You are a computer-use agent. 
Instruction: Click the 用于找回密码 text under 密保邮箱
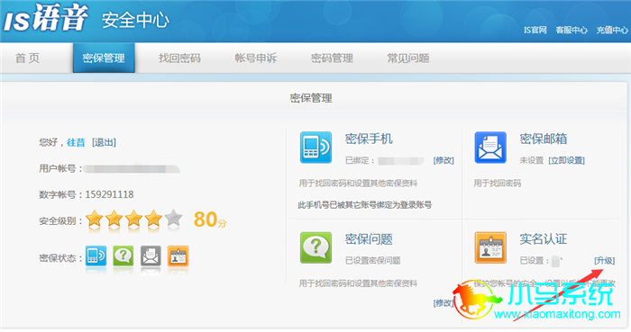[497, 184]
